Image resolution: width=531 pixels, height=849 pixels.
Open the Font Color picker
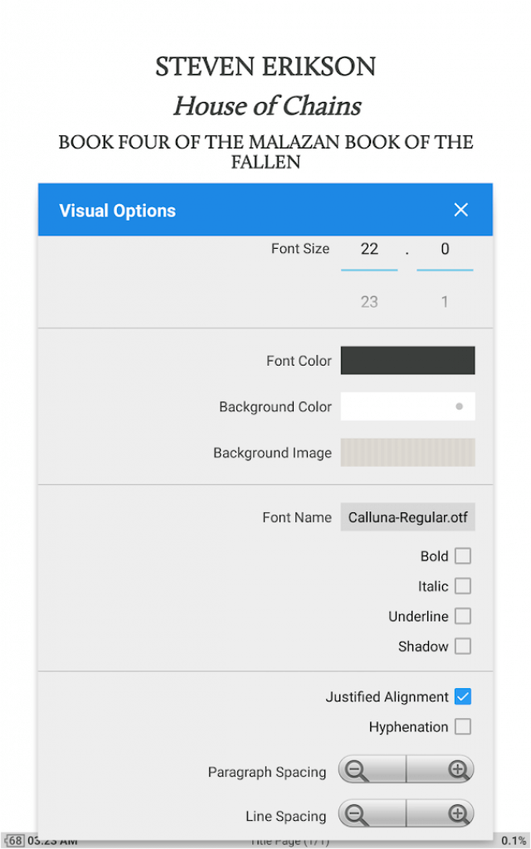pos(407,361)
